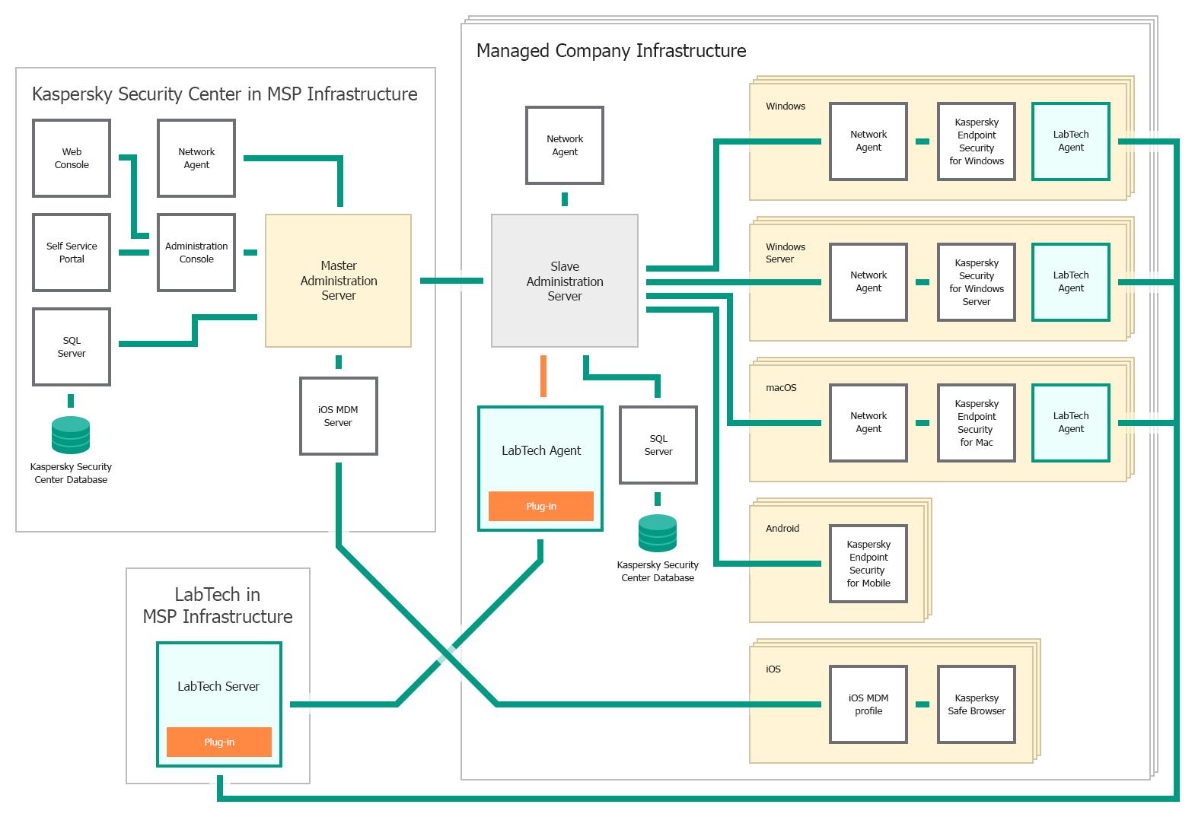Select the Self Service Portal box
The height and width of the screenshot is (817, 1195).
[72, 253]
